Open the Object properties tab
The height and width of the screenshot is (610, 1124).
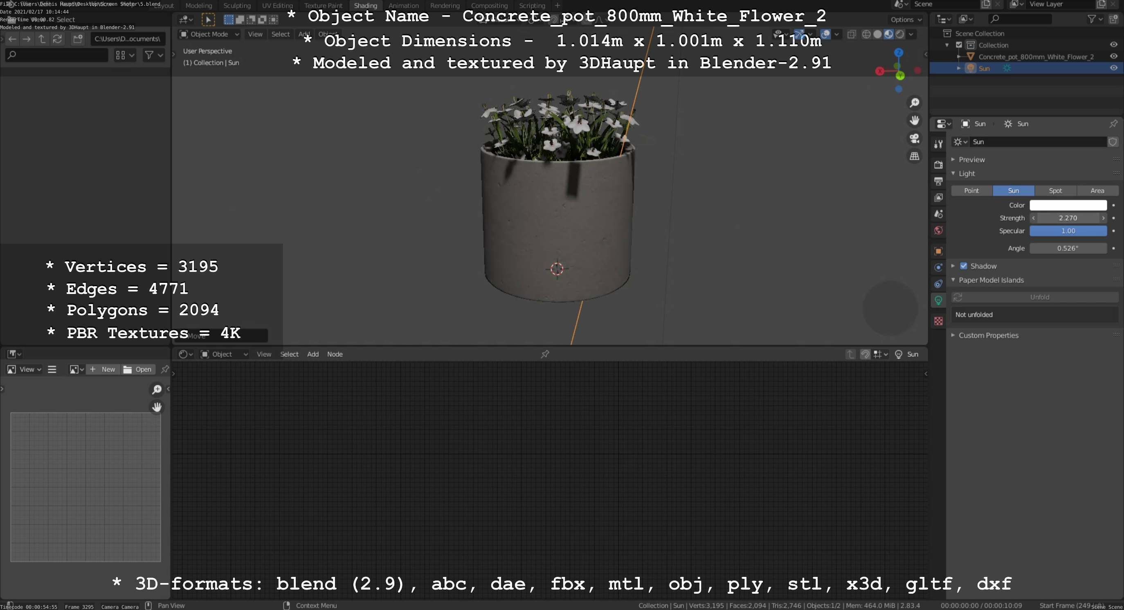(x=938, y=251)
